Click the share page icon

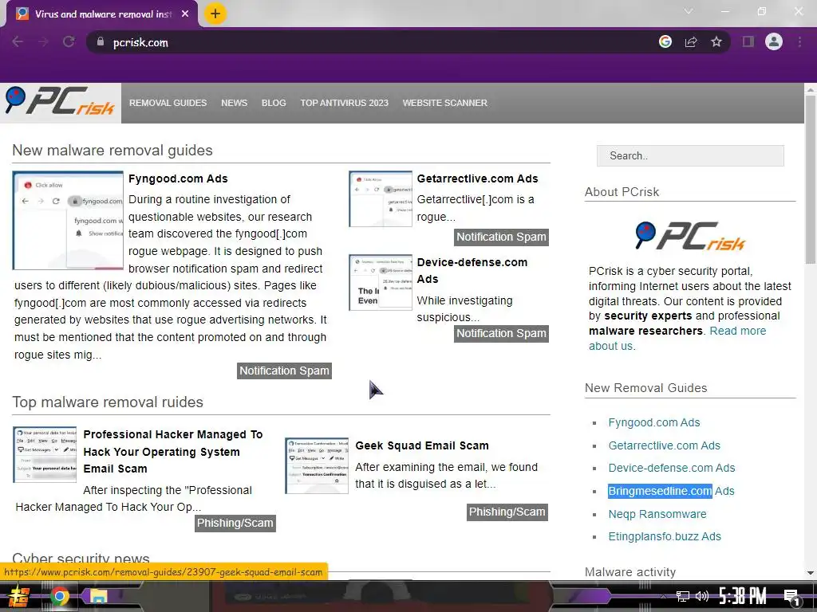click(691, 42)
